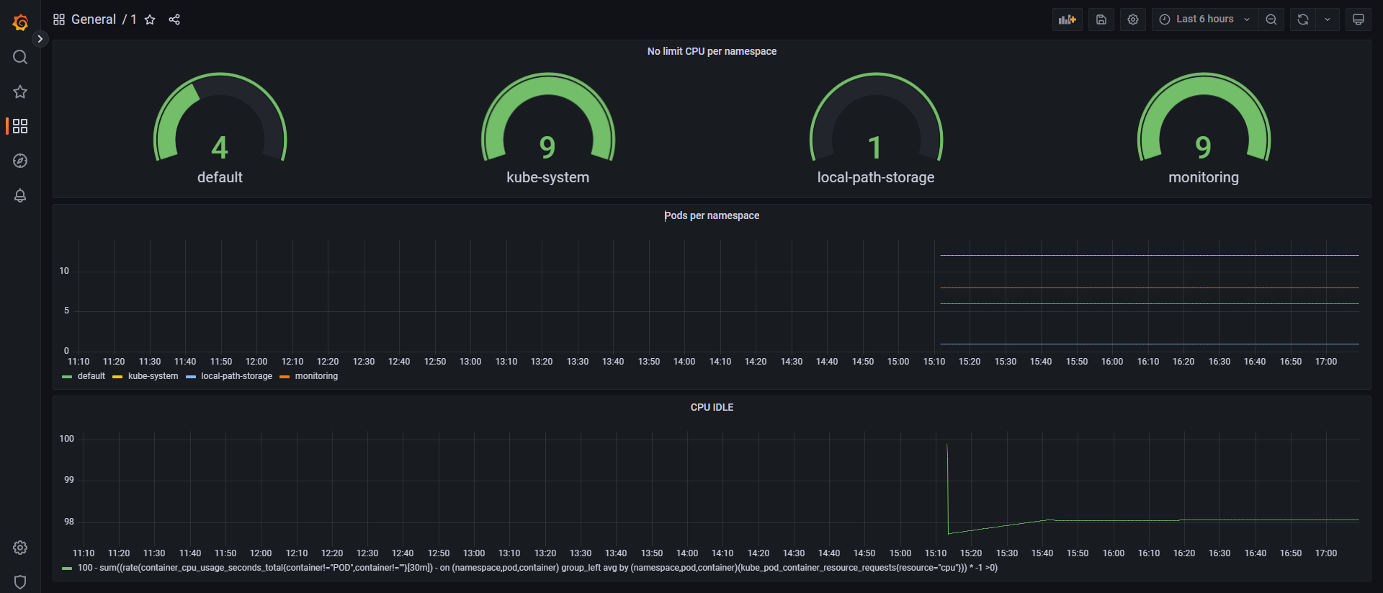Open the Last 6 hours time picker
The height and width of the screenshot is (593, 1383).
pos(1204,19)
